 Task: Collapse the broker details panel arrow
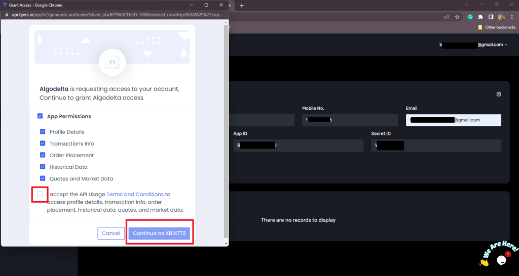(x=499, y=94)
